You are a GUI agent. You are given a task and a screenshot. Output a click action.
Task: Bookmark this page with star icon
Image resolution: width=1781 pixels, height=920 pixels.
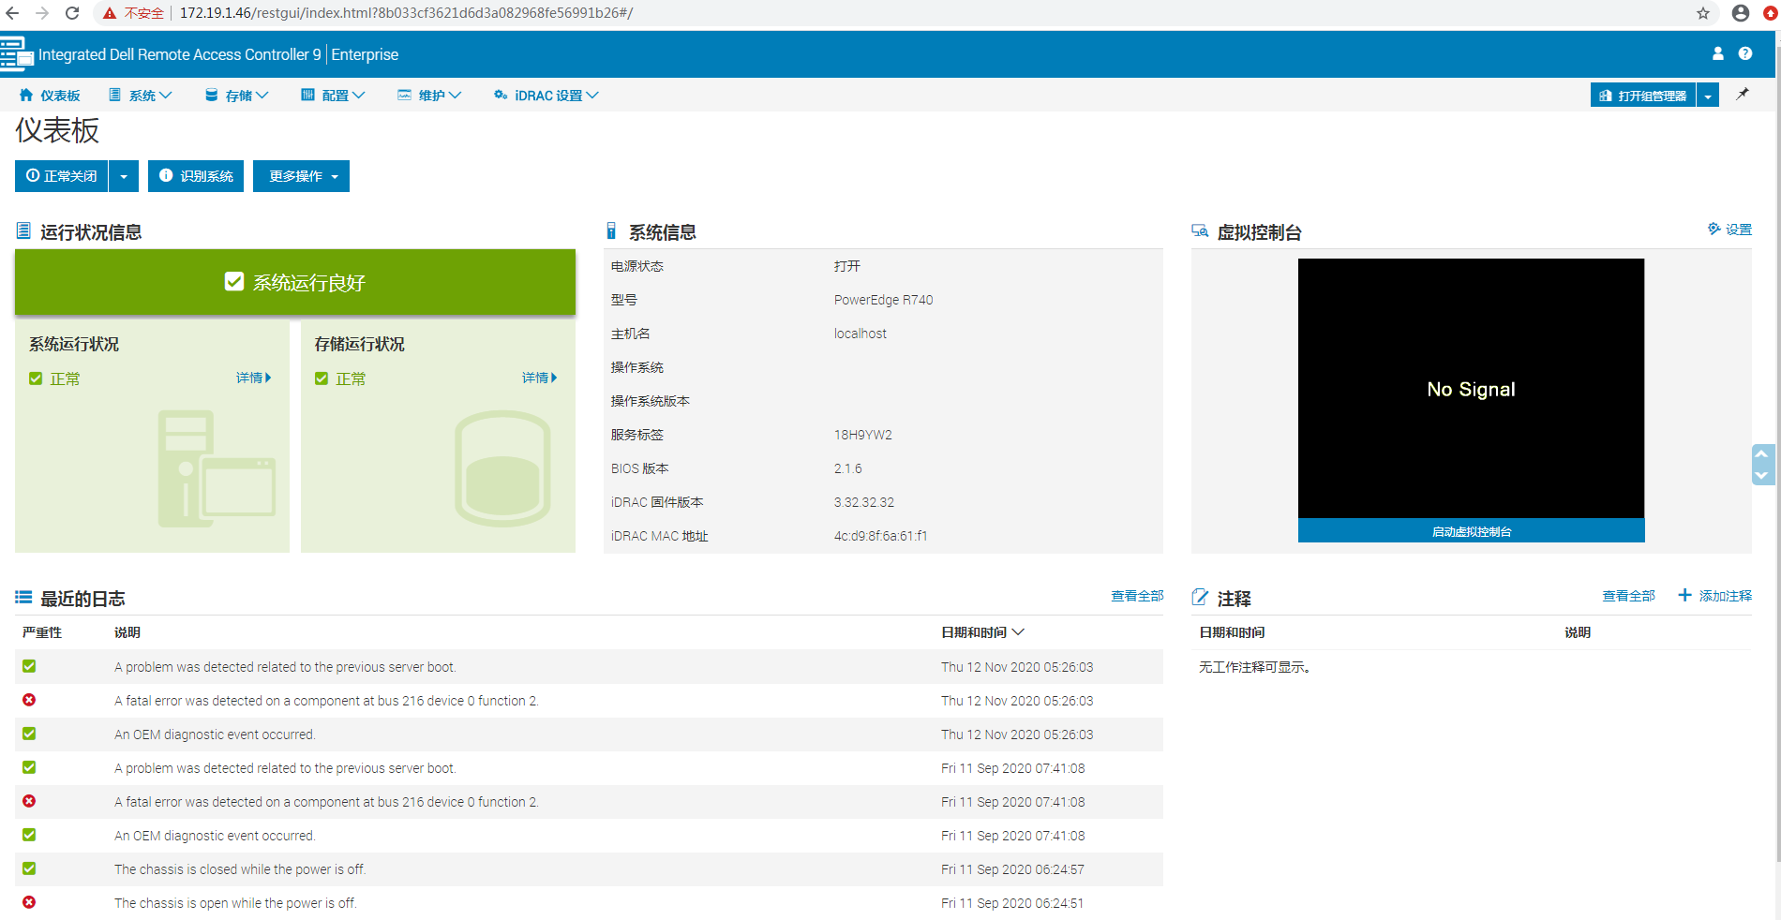1703,13
